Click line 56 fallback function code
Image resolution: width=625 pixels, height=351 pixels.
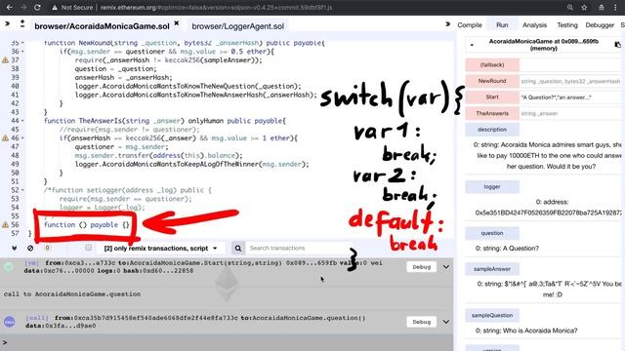click(x=87, y=225)
